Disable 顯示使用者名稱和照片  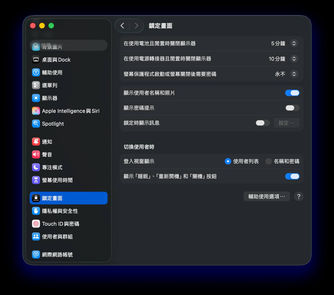[292, 93]
